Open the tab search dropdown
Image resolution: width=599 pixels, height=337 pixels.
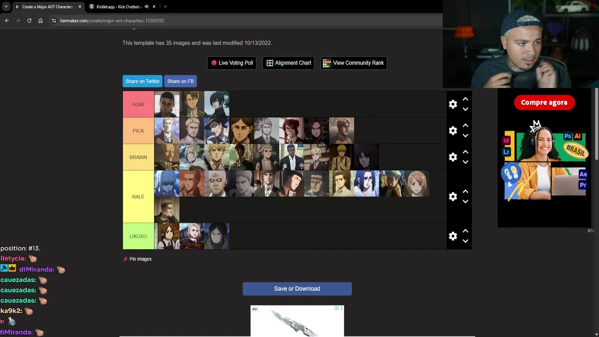click(6, 7)
